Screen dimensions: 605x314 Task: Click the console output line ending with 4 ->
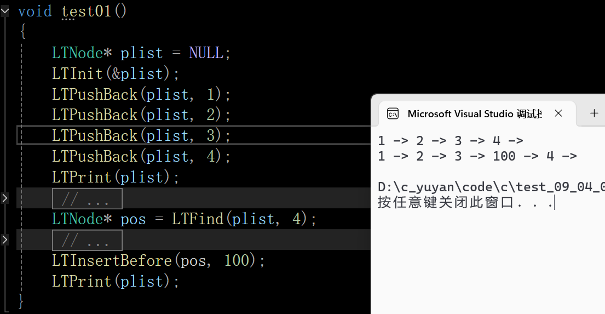(450, 141)
